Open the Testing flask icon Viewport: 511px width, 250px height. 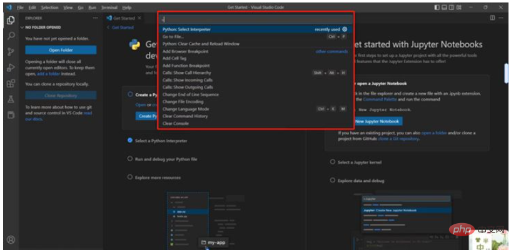11,99
